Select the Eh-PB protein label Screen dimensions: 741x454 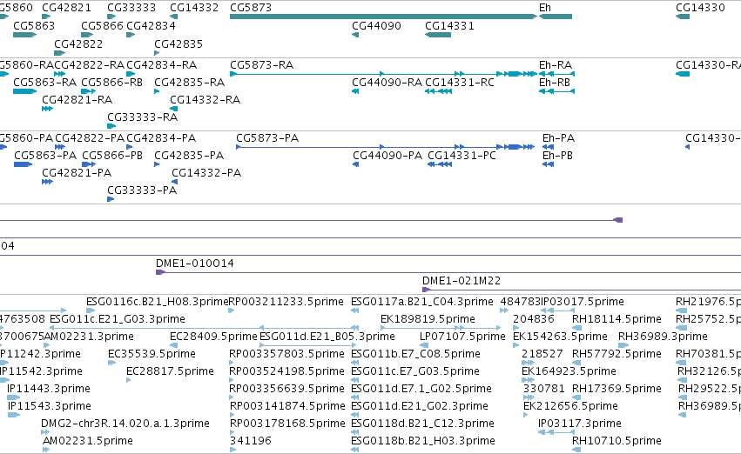557,156
